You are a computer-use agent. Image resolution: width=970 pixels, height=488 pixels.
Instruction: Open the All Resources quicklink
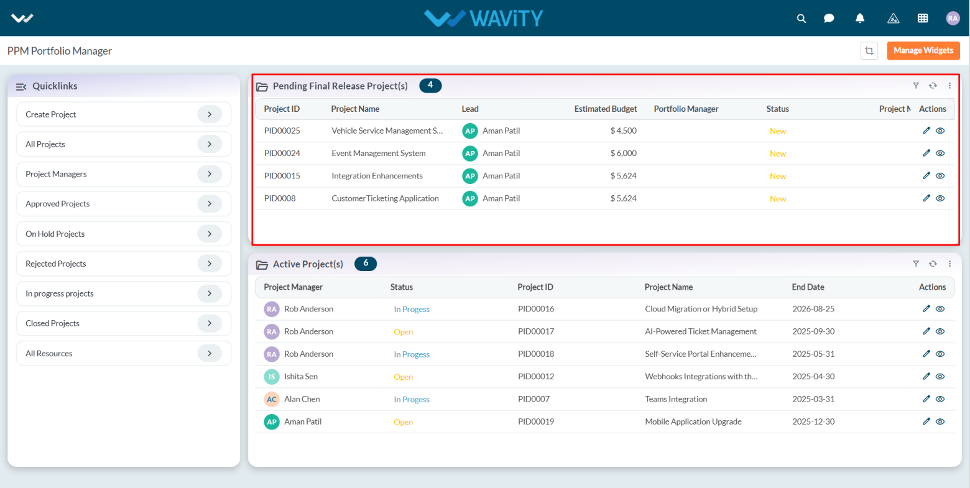[124, 353]
